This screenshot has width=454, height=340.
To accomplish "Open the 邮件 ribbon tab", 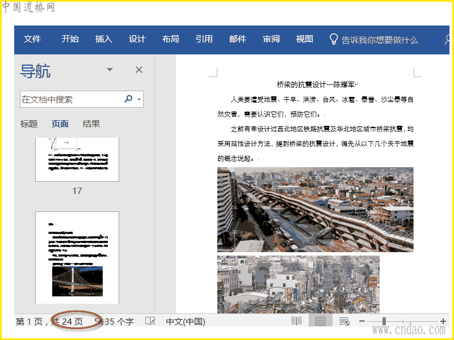I will (x=238, y=39).
